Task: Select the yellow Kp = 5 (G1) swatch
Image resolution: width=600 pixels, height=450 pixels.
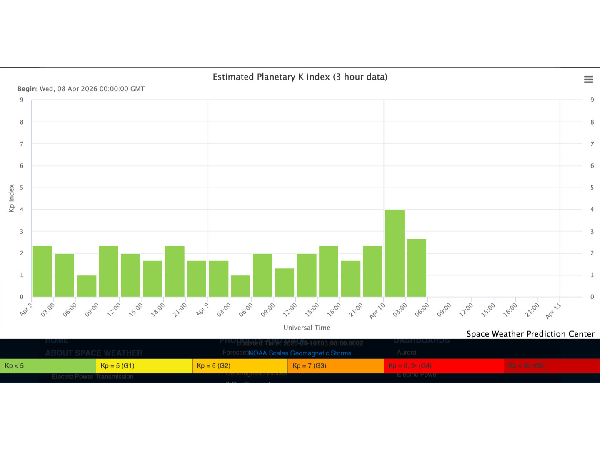Action: [x=144, y=366]
